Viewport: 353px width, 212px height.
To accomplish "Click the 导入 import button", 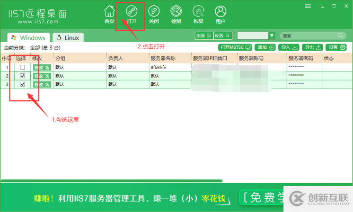I will pyautogui.click(x=289, y=47).
